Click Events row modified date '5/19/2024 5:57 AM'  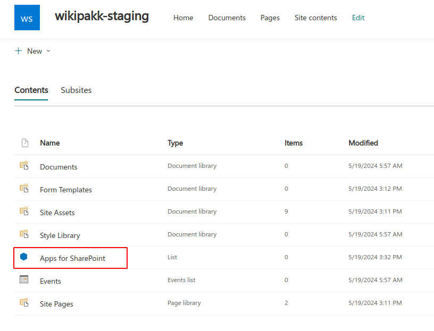375,280
